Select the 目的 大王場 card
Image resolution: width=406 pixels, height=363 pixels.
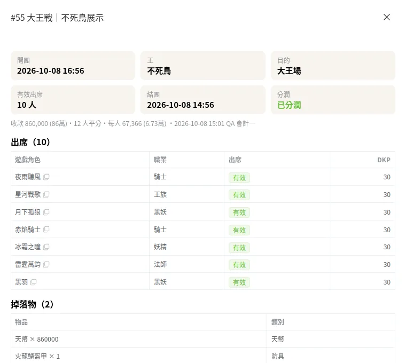click(333, 66)
